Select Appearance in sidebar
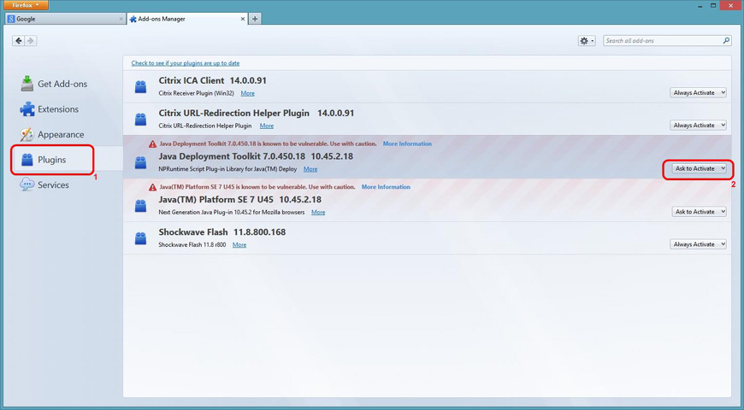744x410 pixels. pos(51,135)
